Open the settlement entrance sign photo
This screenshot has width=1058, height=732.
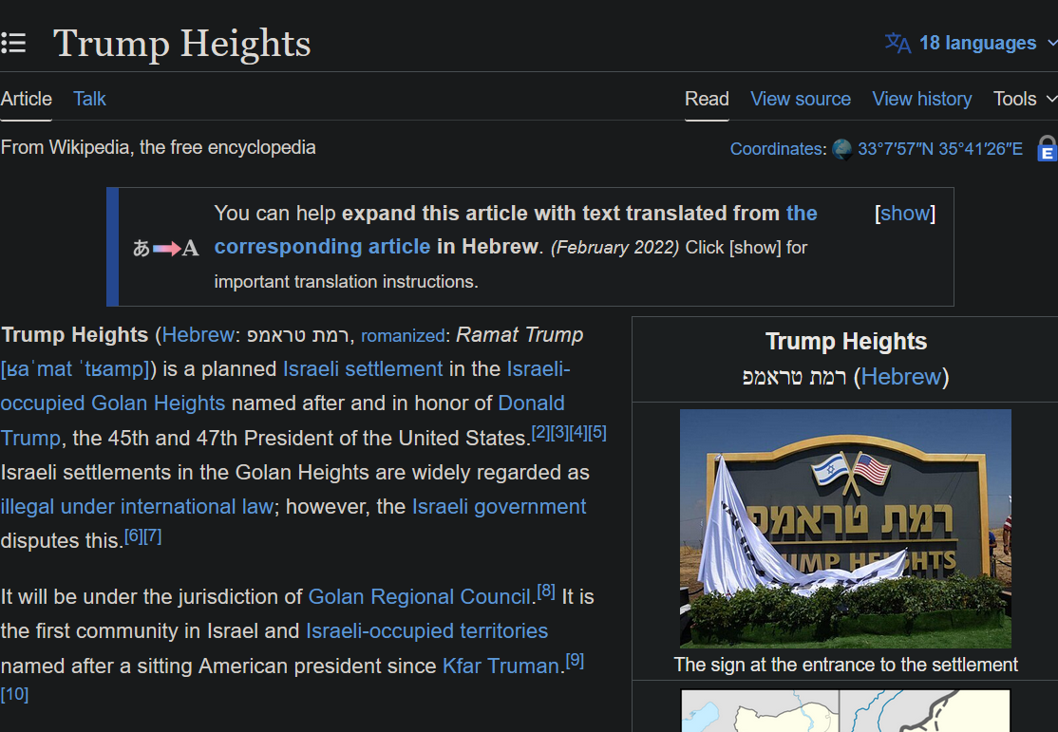(845, 529)
